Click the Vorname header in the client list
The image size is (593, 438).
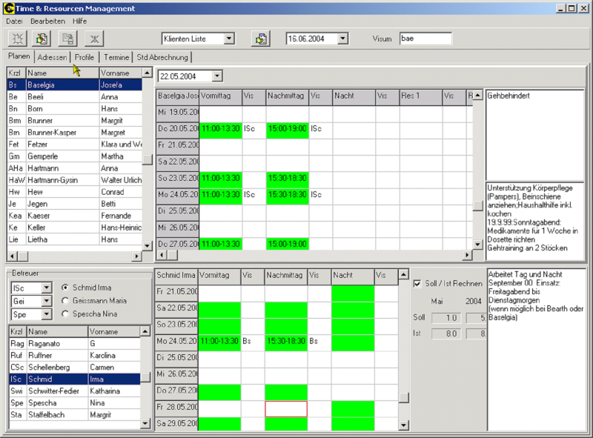tap(121, 73)
